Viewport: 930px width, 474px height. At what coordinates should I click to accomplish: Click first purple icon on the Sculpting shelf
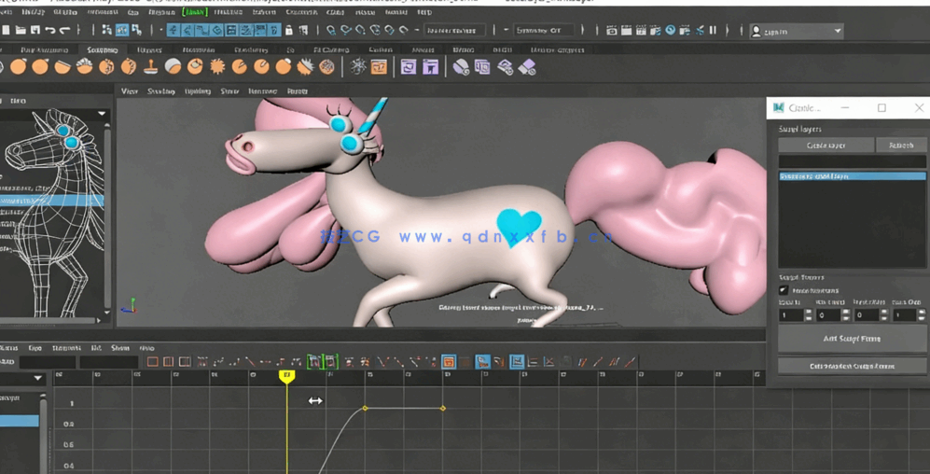[x=409, y=67]
